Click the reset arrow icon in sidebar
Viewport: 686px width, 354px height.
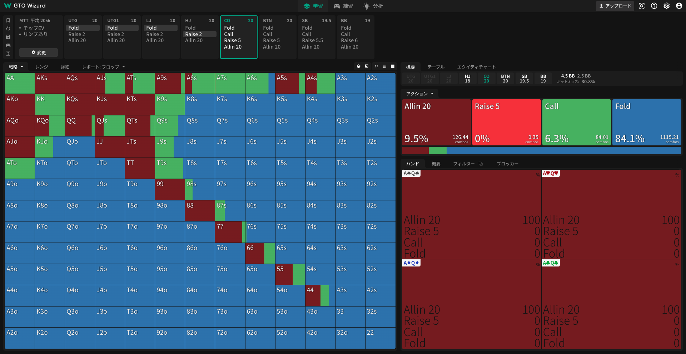pyautogui.click(x=8, y=29)
